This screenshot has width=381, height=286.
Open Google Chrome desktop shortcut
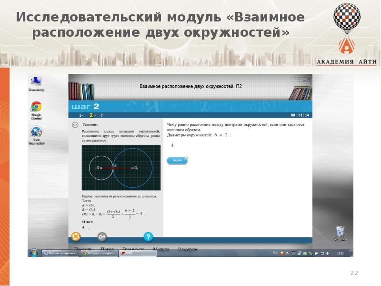(x=36, y=108)
